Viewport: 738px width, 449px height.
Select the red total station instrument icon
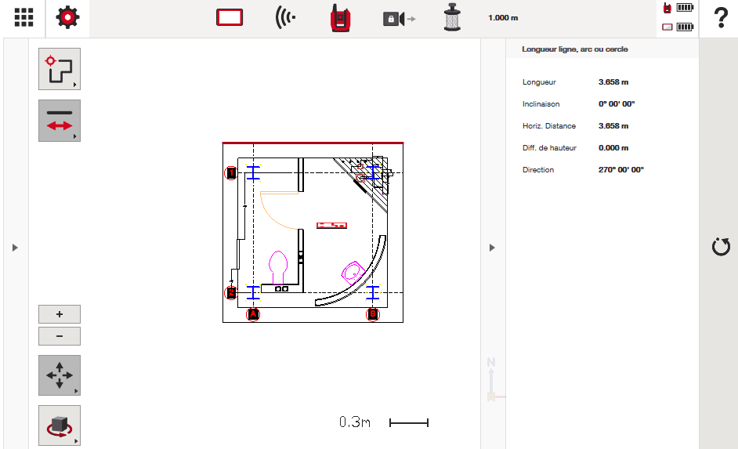[x=339, y=18]
